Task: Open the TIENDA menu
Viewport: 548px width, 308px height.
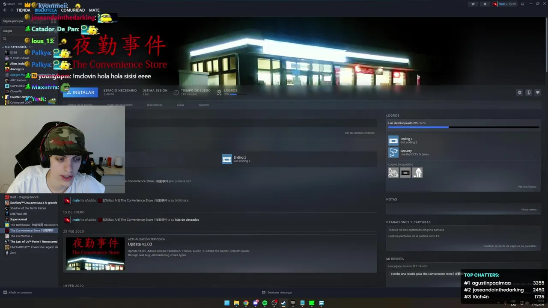Action: (x=23, y=10)
